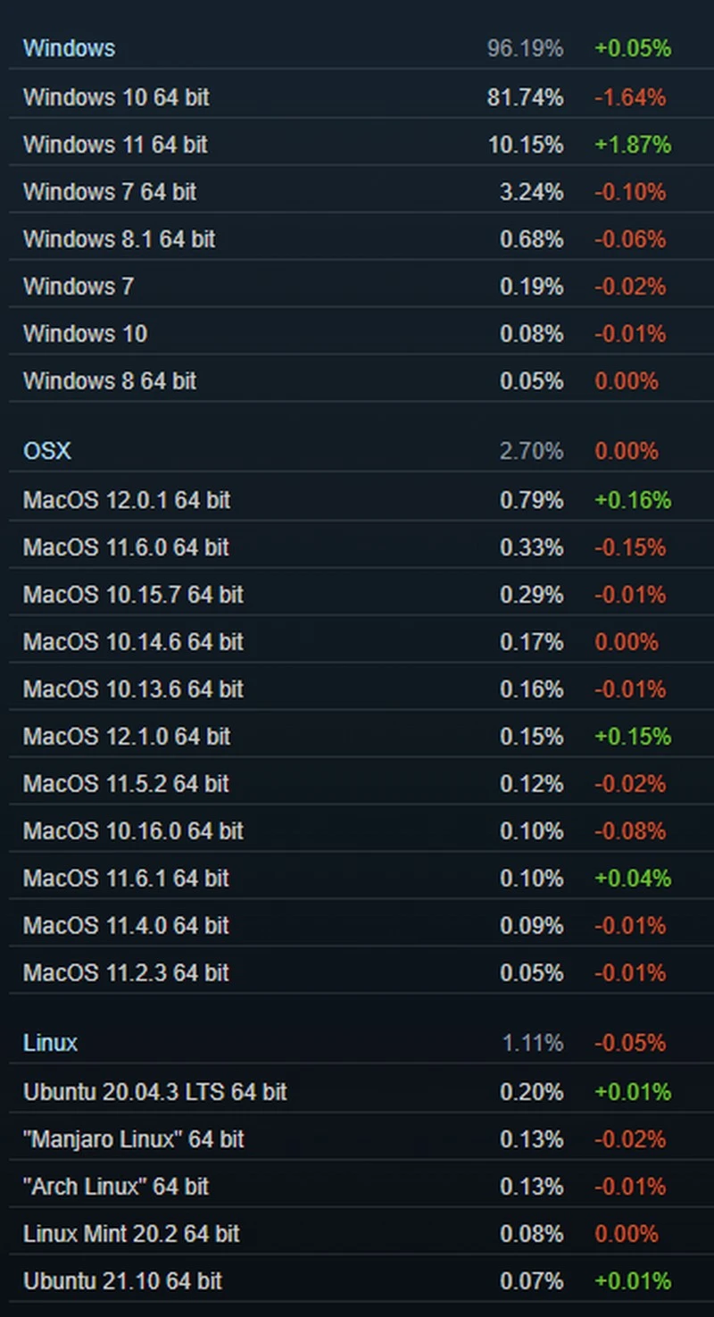The image size is (714, 1317).
Task: Select the Windows 8.1 64 bit row
Action: 119,239
